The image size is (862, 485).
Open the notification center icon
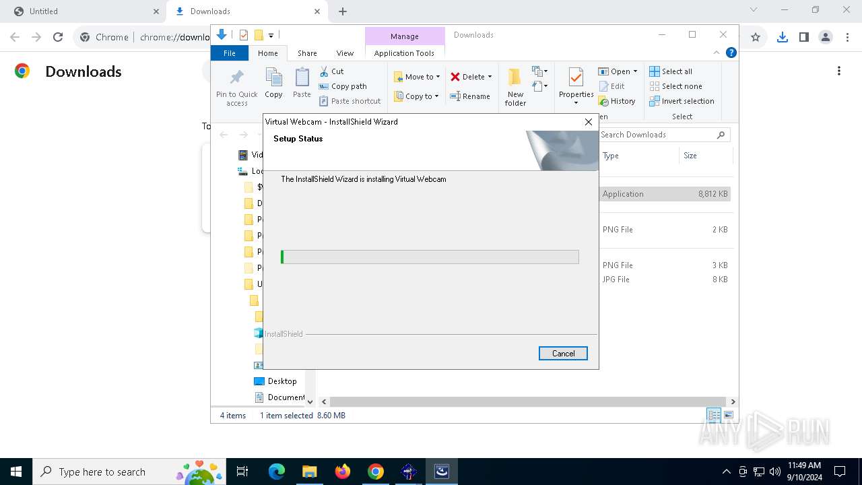(x=840, y=472)
